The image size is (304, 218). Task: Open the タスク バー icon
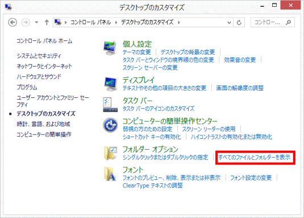pos(110,105)
